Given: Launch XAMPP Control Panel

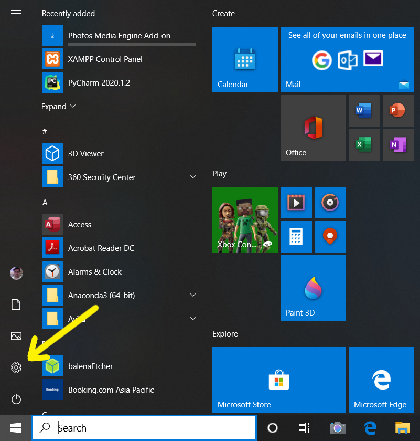Looking at the screenshot, I should point(119,59).
